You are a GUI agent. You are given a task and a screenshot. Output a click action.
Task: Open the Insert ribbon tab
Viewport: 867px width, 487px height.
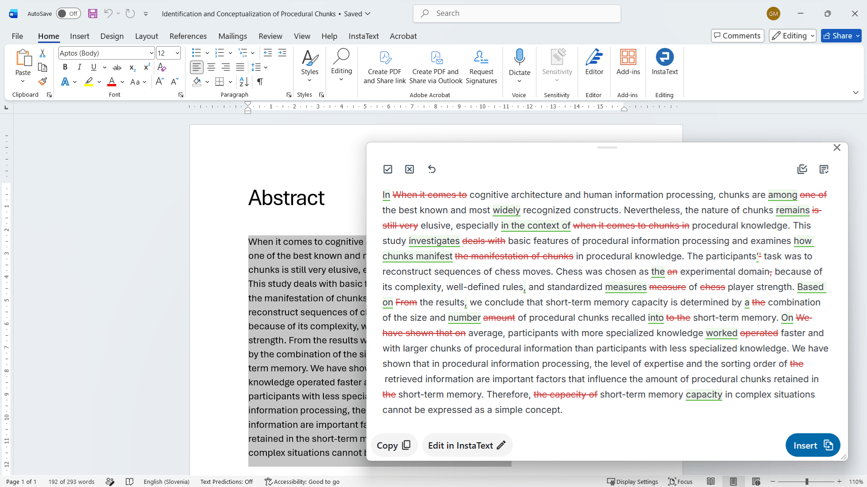click(80, 36)
